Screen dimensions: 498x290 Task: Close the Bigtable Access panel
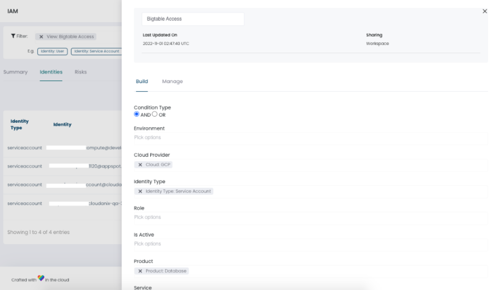[485, 11]
